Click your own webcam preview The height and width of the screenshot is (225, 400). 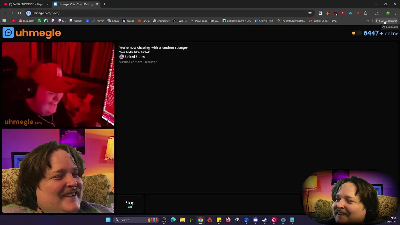(x=58, y=171)
